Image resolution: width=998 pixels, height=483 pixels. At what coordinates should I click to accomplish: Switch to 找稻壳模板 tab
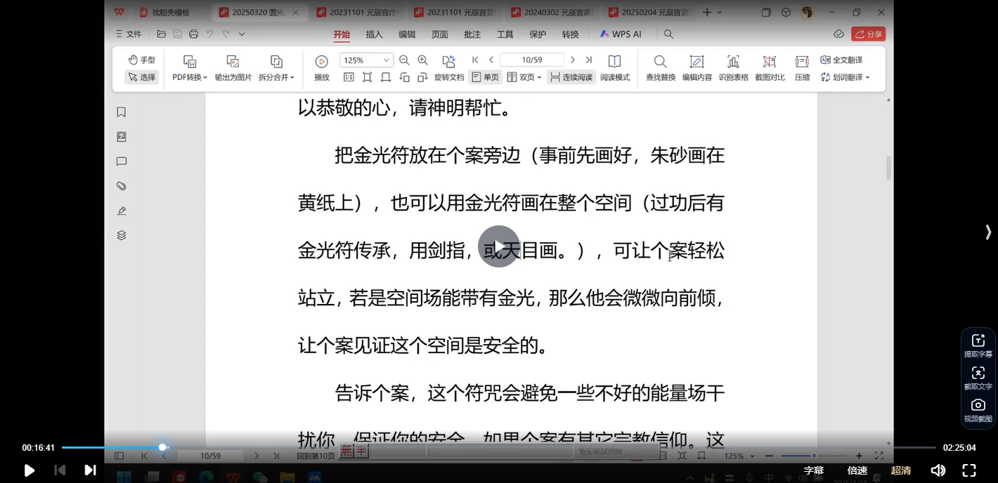pos(164,13)
